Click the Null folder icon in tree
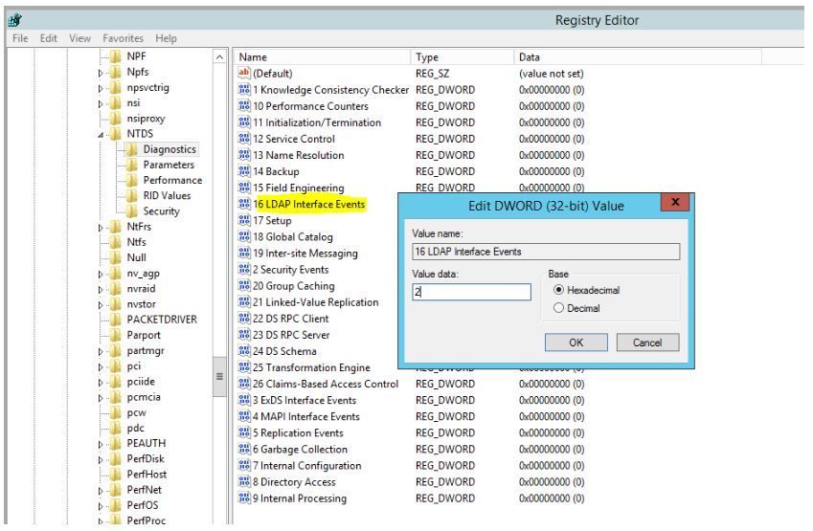Viewport: 813px width, 531px height. pyautogui.click(x=115, y=258)
